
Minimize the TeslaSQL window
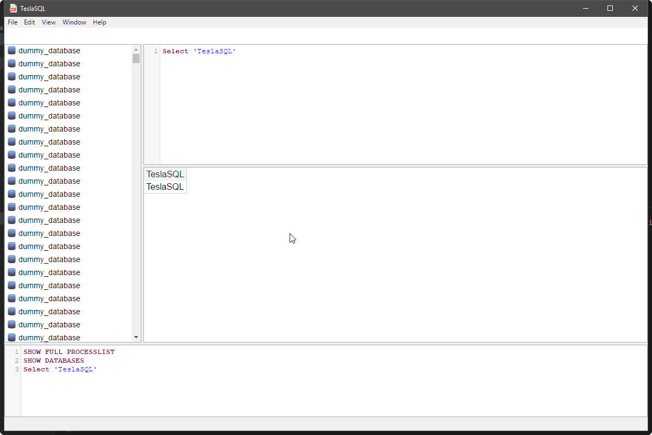pyautogui.click(x=586, y=8)
